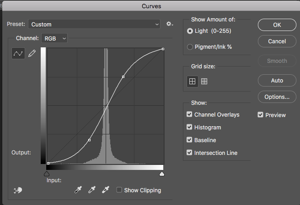Select the pencil draw curve tool
The image size is (300, 205).
click(32, 54)
